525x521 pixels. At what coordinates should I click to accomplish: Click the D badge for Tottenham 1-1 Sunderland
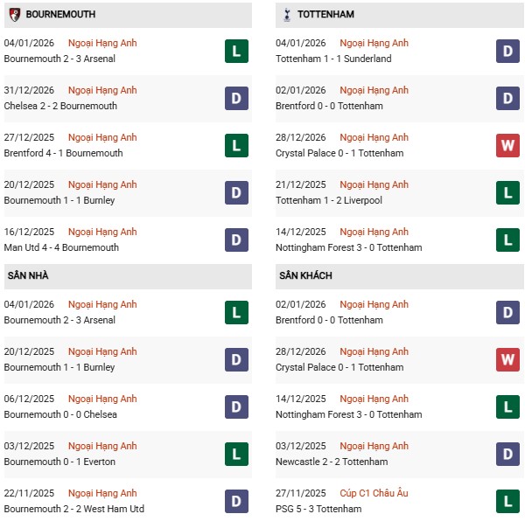(x=508, y=51)
